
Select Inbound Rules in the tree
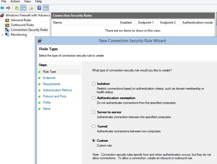click(21, 20)
